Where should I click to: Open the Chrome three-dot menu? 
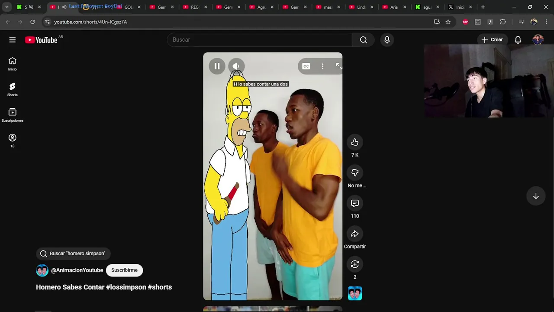coord(546,22)
